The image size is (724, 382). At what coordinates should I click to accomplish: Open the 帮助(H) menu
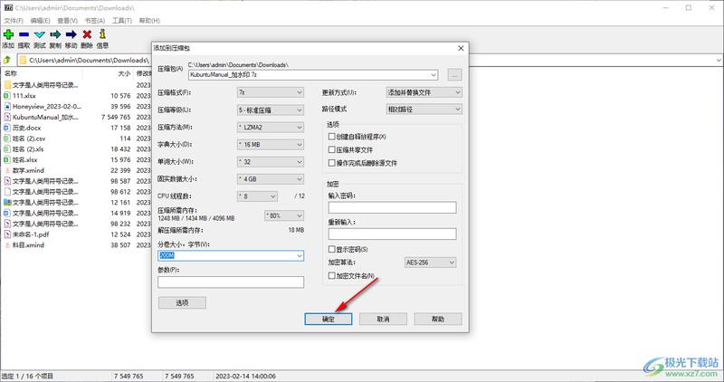pos(149,21)
